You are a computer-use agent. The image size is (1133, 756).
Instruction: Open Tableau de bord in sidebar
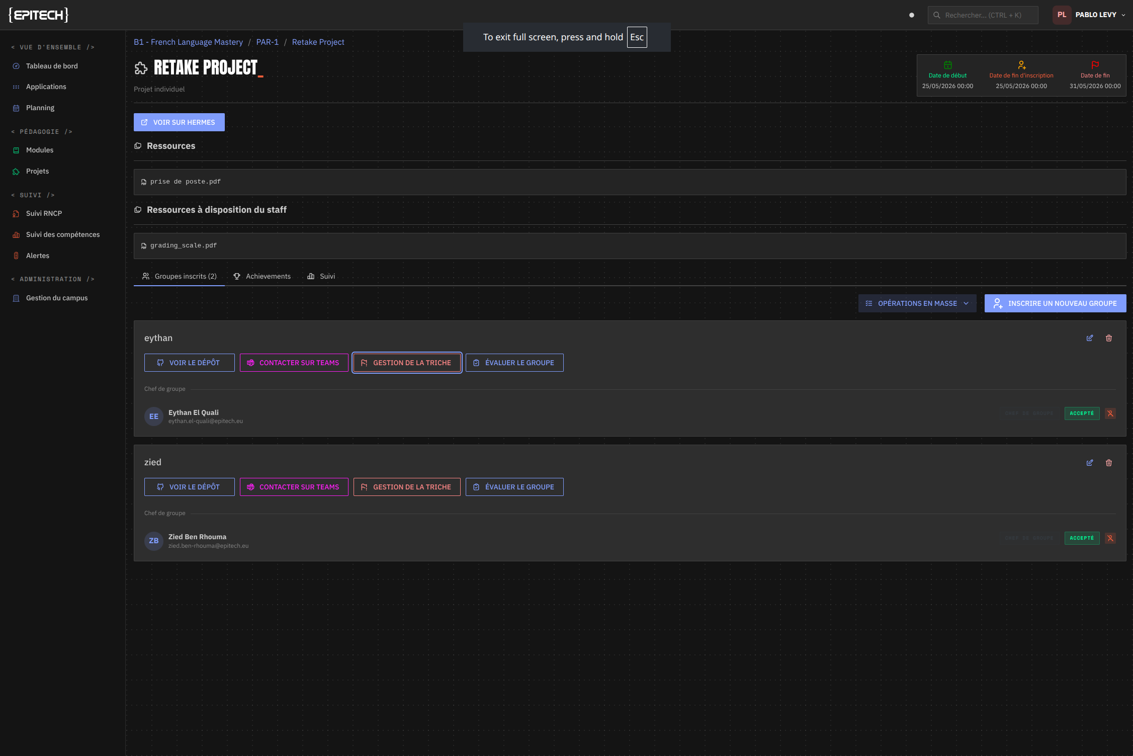(x=52, y=66)
